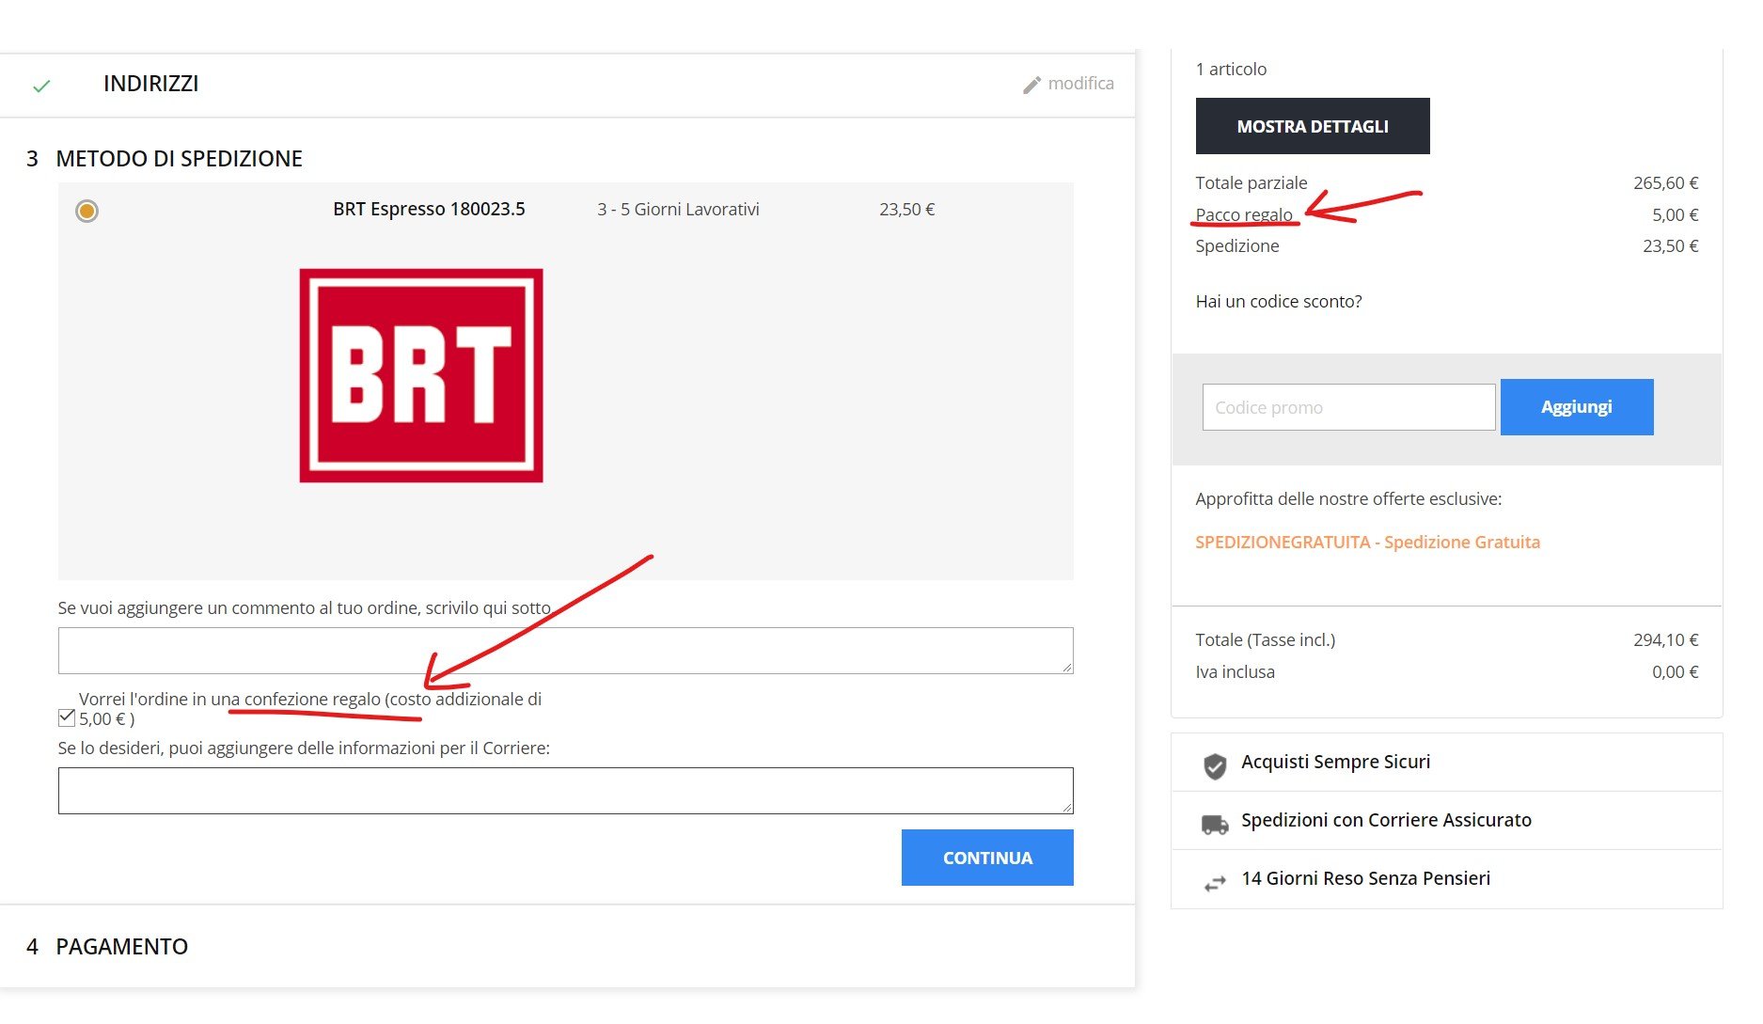Click the CONTINUA button
This screenshot has height=1024, width=1763.
point(987,858)
